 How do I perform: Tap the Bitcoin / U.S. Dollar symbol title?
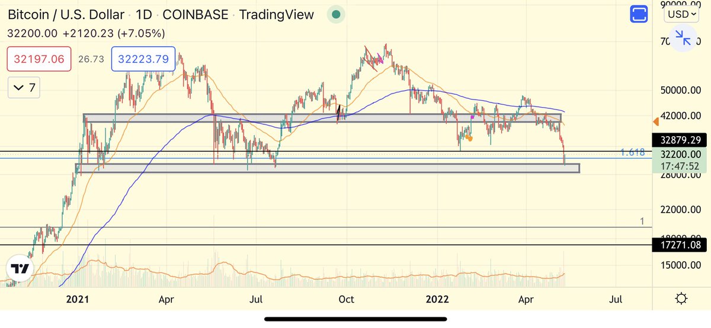66,15
